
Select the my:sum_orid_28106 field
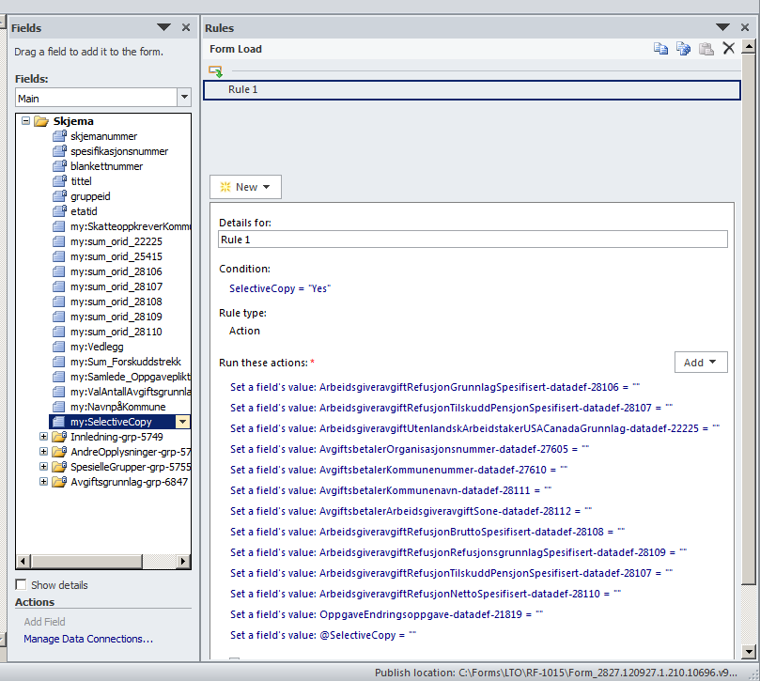coord(116,271)
